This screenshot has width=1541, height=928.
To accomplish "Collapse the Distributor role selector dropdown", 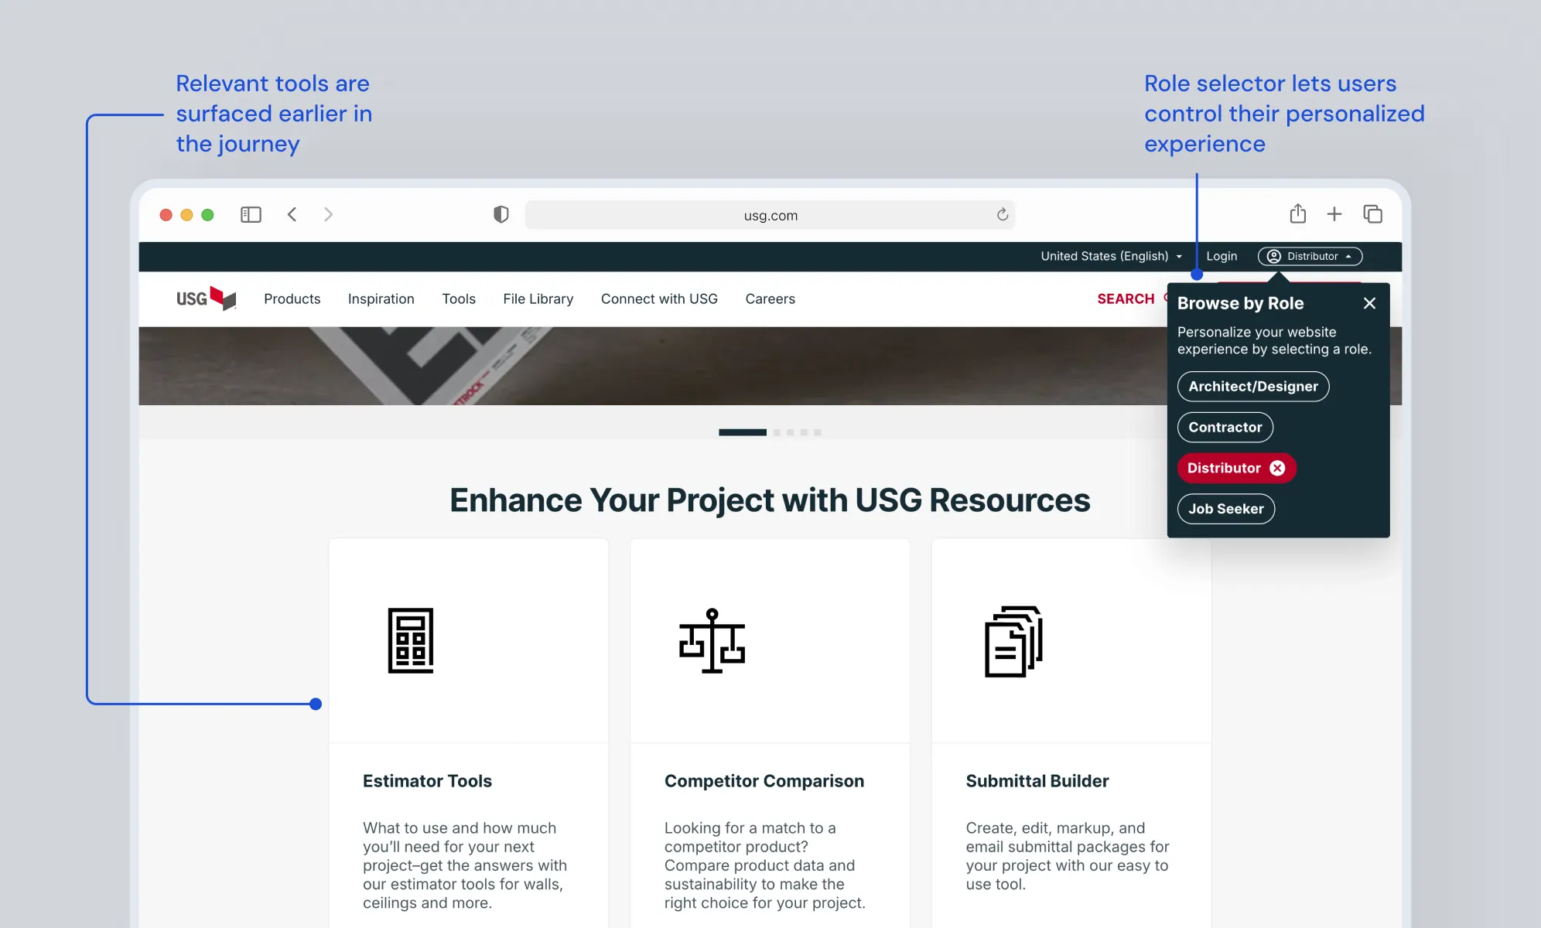I will [x=1310, y=256].
